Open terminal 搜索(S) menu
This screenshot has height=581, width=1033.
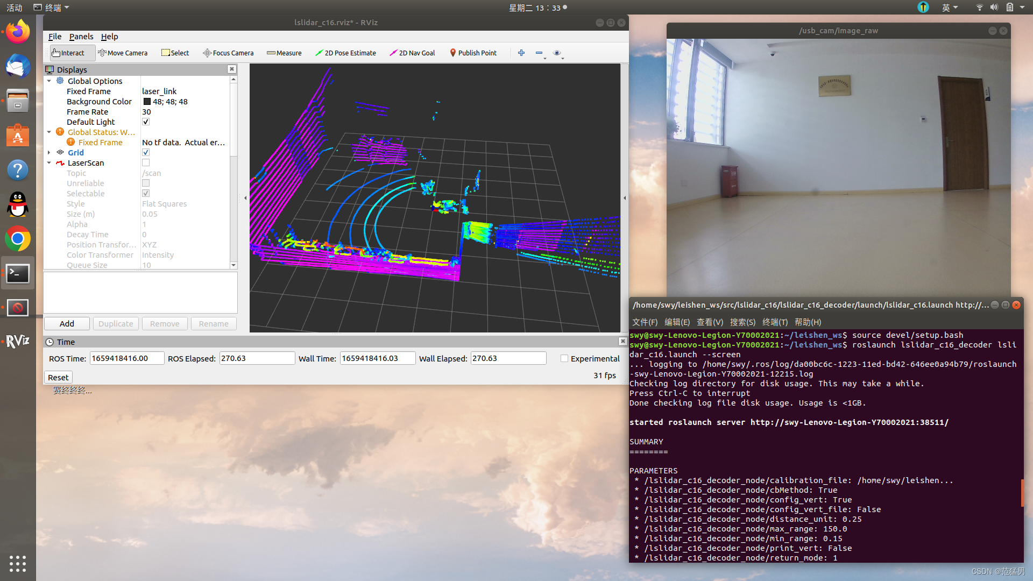[x=742, y=322]
